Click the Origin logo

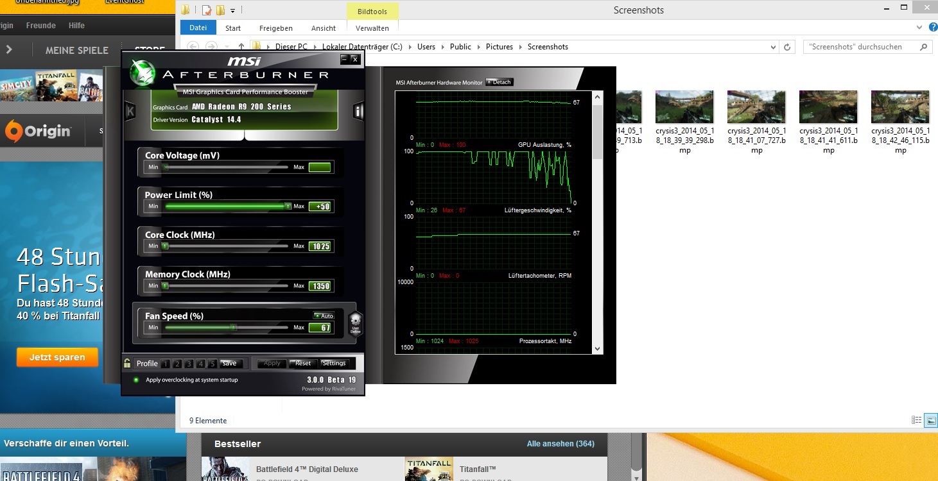(38, 131)
